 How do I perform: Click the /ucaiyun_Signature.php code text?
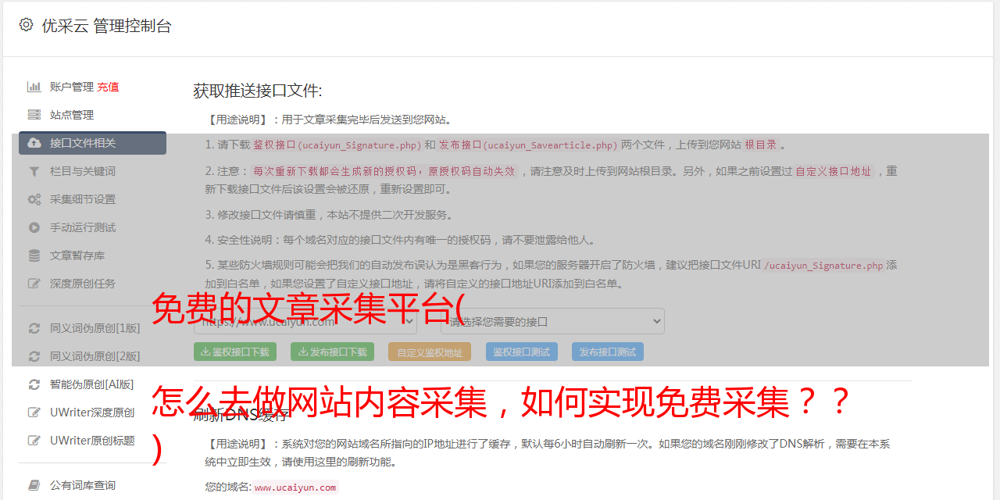[823, 266]
